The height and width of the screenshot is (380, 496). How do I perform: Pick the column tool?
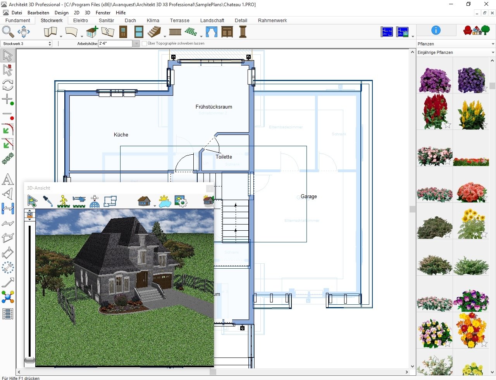click(243, 32)
